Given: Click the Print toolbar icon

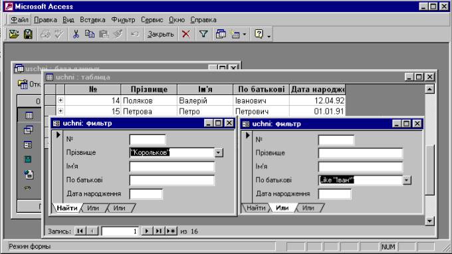Looking at the screenshot, I should click(x=45, y=34).
